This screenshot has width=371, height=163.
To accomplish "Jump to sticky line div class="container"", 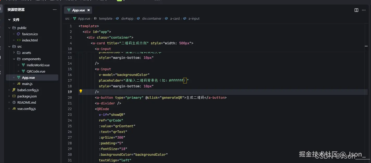I will (110, 38).
